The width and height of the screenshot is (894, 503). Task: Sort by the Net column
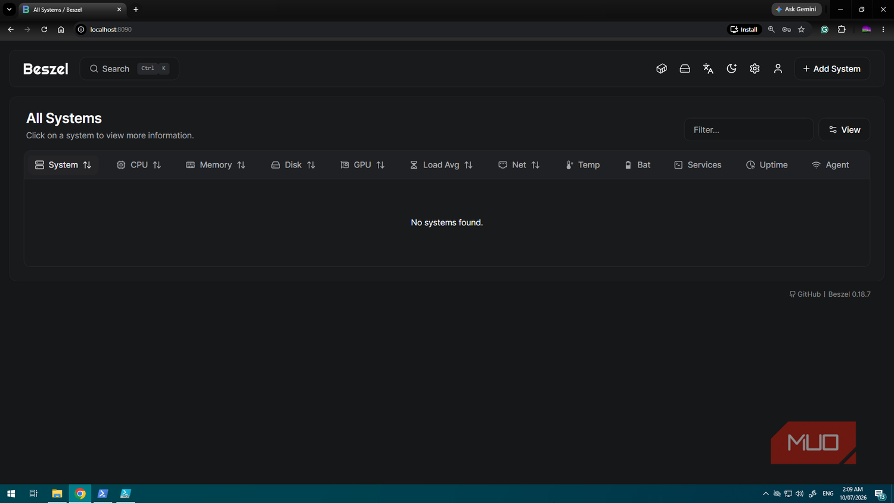click(x=519, y=165)
